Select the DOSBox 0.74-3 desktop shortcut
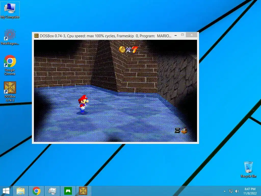 (x=10, y=92)
